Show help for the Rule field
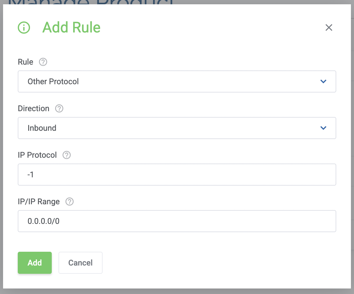 pyautogui.click(x=43, y=62)
